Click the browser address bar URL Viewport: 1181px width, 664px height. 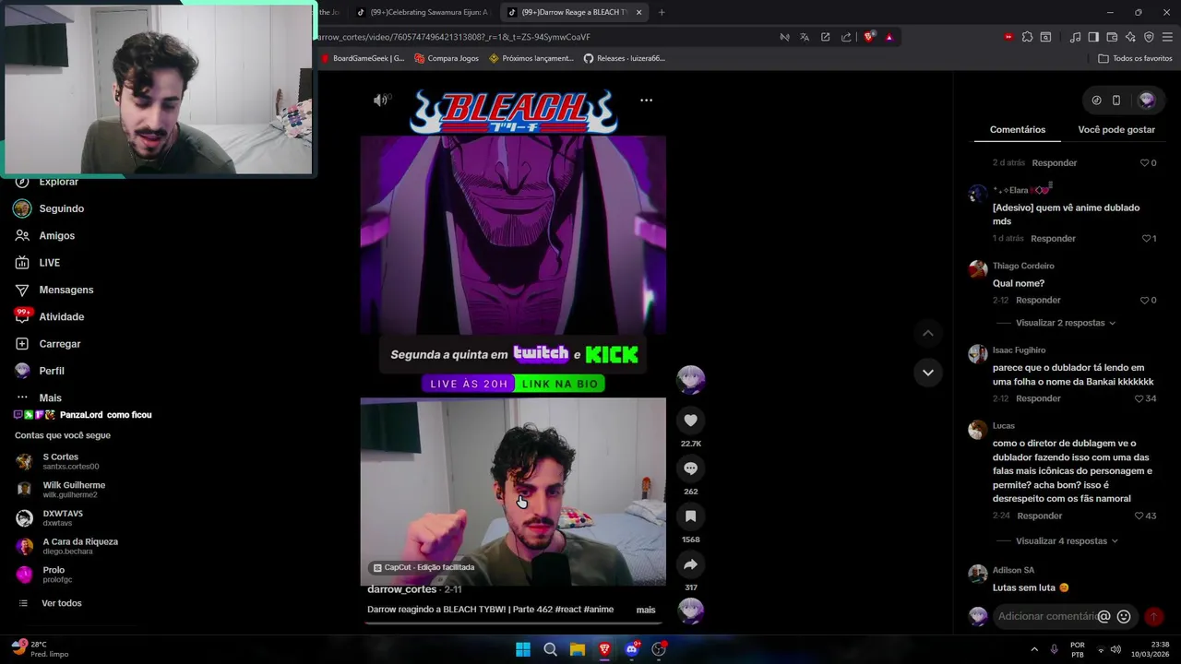[x=452, y=37]
